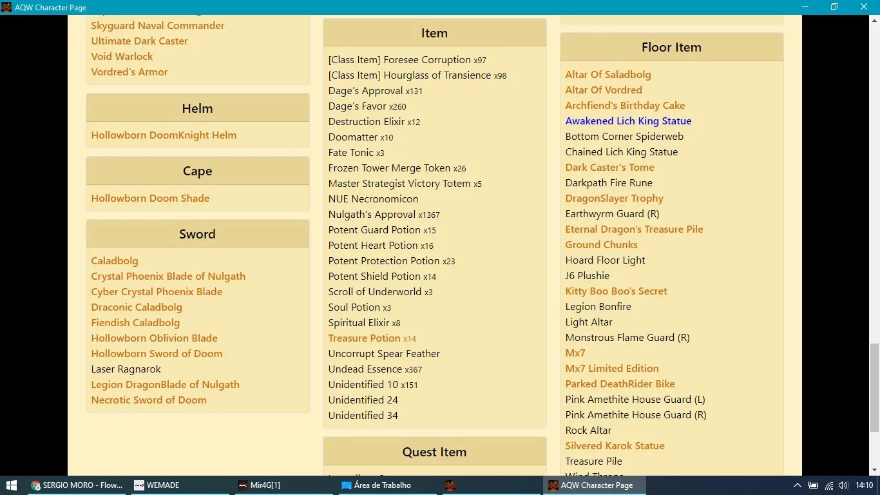Open Kitty Boo Boo's Secret link
The width and height of the screenshot is (880, 495).
616,291
